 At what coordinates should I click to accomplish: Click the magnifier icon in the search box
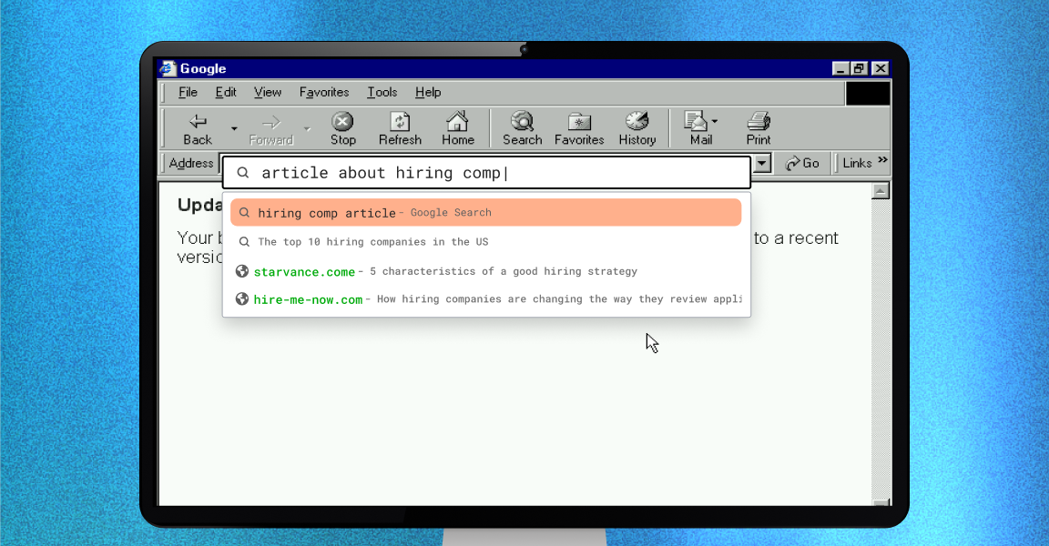click(x=243, y=173)
